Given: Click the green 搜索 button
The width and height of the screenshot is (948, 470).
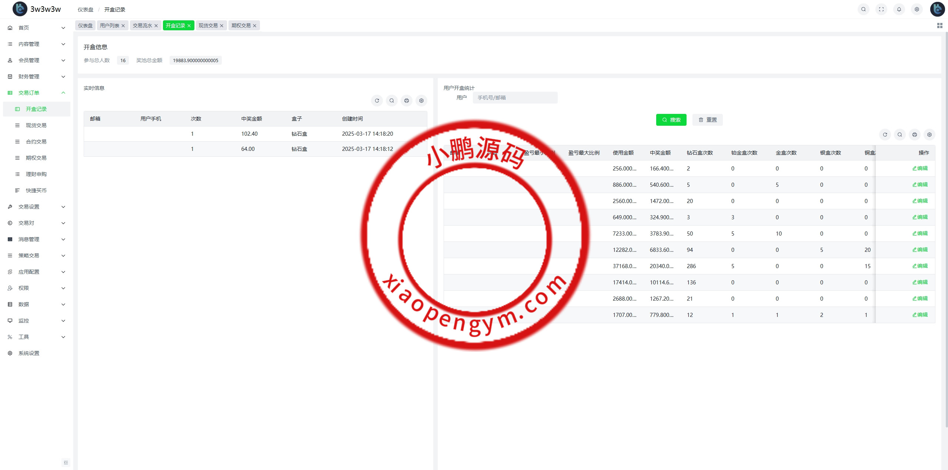Looking at the screenshot, I should pyautogui.click(x=671, y=120).
